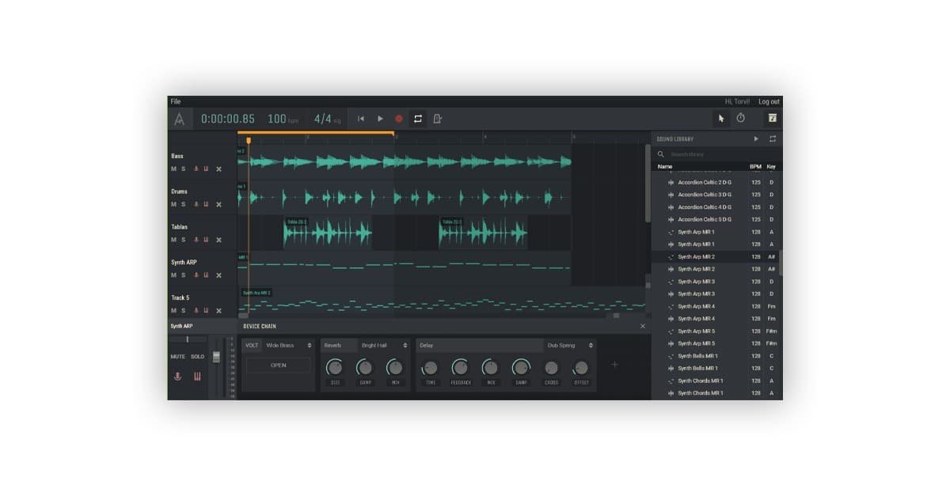Click the timer icon next to the pointer tool
The image size is (950, 496).
click(x=740, y=119)
